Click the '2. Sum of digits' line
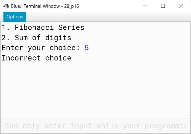This screenshot has width=191, height=134. click(x=36, y=38)
